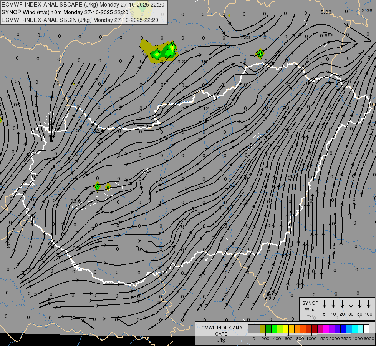
Task: Select the 32.4 value label
Action: click(98, 131)
